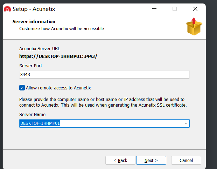The image size is (217, 169).
Task: Click the 'Setup - Acunetix' window title
Action: click(x=34, y=9)
